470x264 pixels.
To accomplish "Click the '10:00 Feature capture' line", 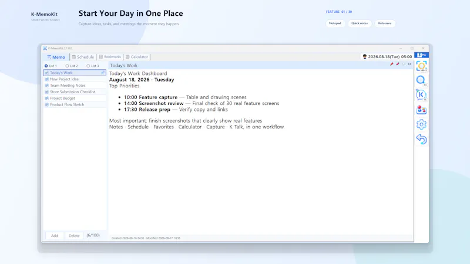I will 185,97.
